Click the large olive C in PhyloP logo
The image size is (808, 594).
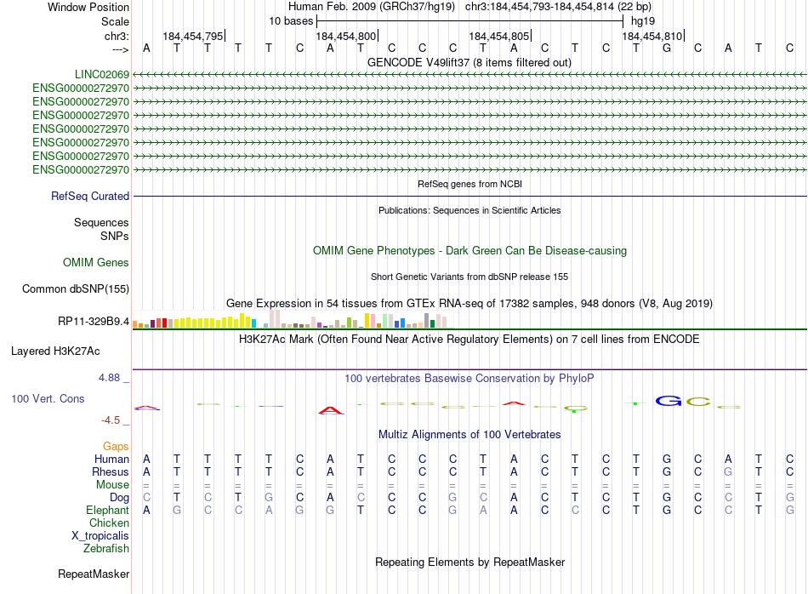tap(698, 401)
